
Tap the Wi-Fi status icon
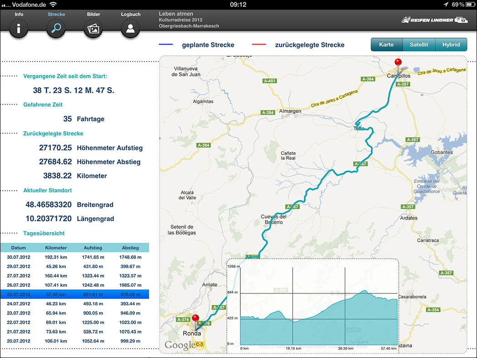click(x=53, y=5)
